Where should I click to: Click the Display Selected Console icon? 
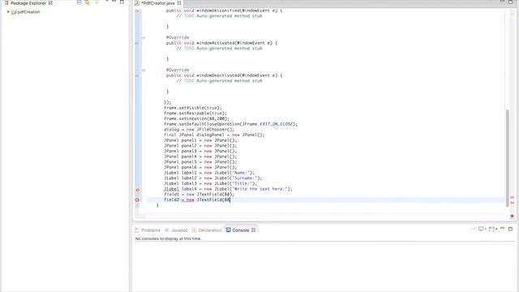[481, 229]
